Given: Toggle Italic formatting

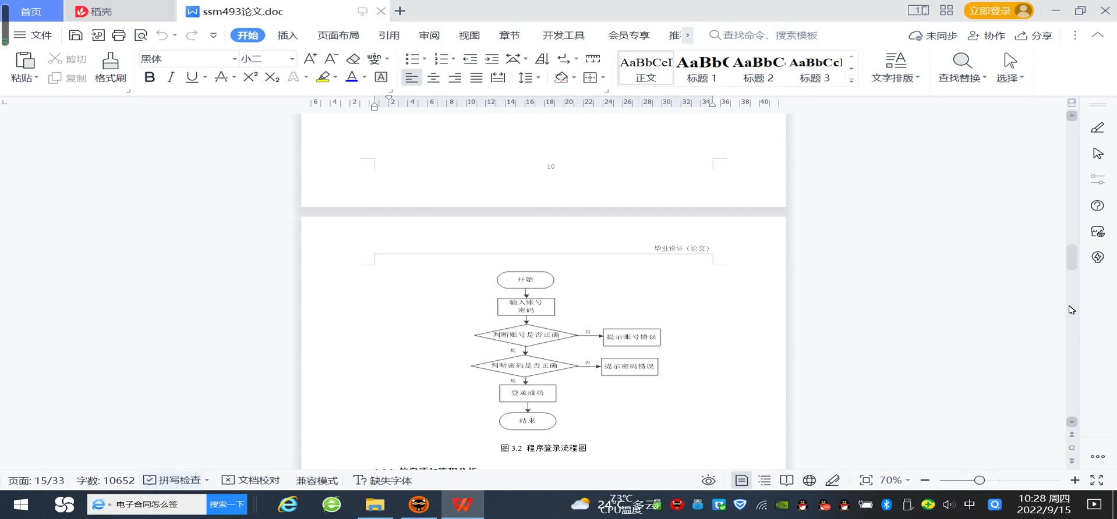Looking at the screenshot, I should (x=171, y=77).
